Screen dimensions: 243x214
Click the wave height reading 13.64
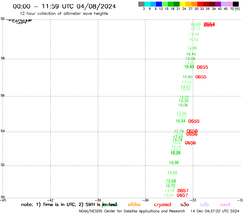pyautogui.click(x=179, y=134)
